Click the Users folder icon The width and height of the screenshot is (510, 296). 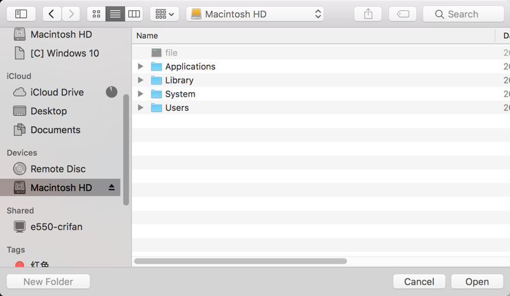[x=156, y=108]
